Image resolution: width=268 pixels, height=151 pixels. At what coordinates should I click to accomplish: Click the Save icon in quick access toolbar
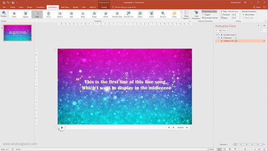(x=4, y=3)
